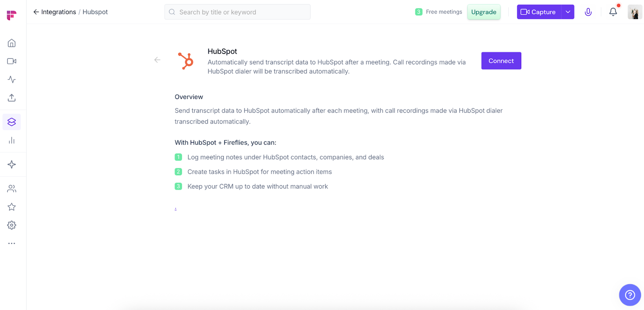Open Team members sidebar icon

click(x=12, y=188)
